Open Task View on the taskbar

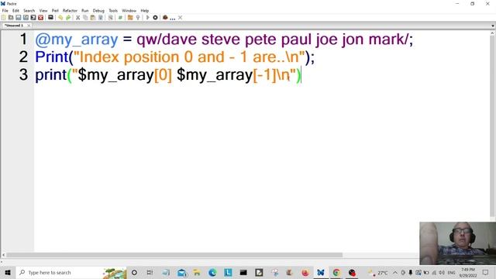click(150, 272)
